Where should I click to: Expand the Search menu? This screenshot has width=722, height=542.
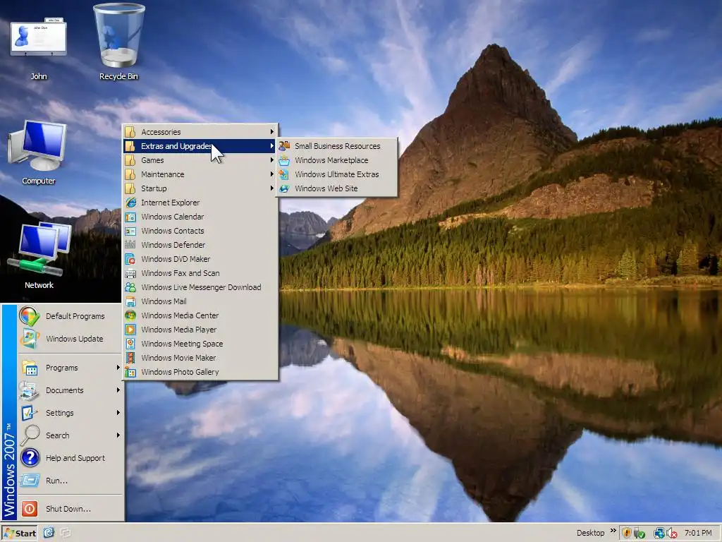pos(70,435)
